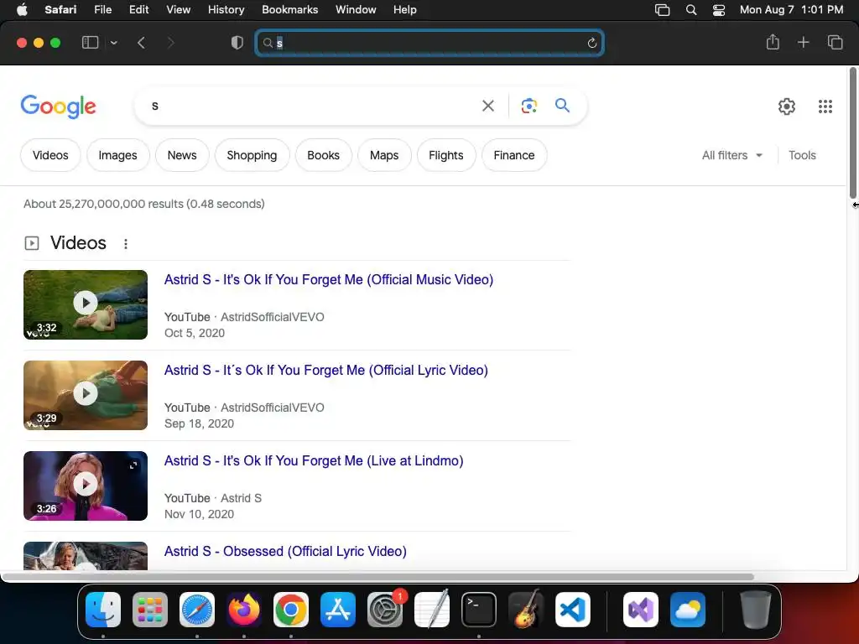The image size is (859, 644).
Task: Open the Share button in Safari toolbar
Action: pyautogui.click(x=773, y=42)
